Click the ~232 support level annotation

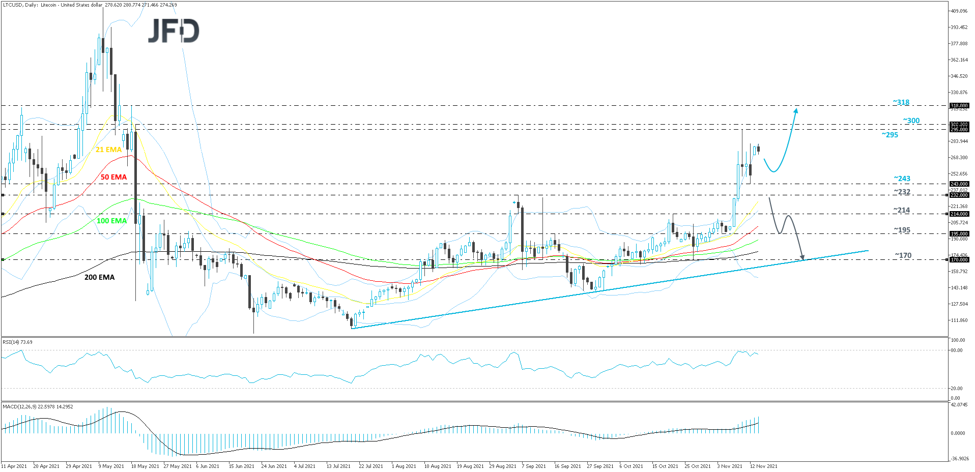[902, 192]
